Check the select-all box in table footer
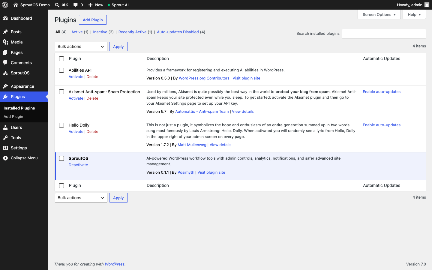This screenshot has height=270, width=432. [x=61, y=186]
